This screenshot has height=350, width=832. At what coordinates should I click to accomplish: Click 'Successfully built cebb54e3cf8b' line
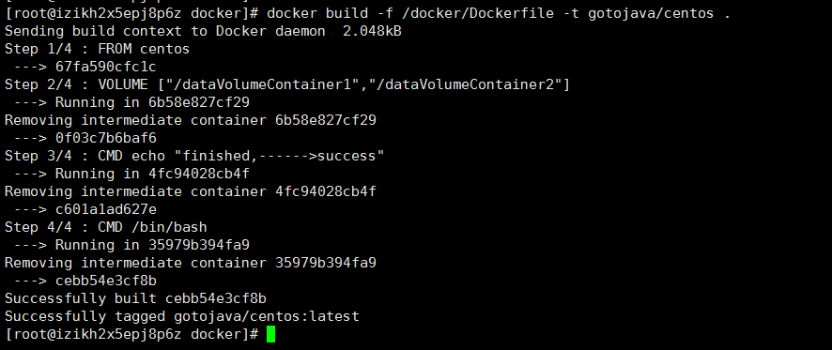135,298
